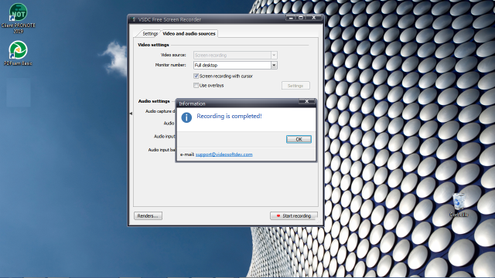Viewport: 495px width, 278px height.
Task: Expand the Video source dropdown
Action: click(x=274, y=55)
